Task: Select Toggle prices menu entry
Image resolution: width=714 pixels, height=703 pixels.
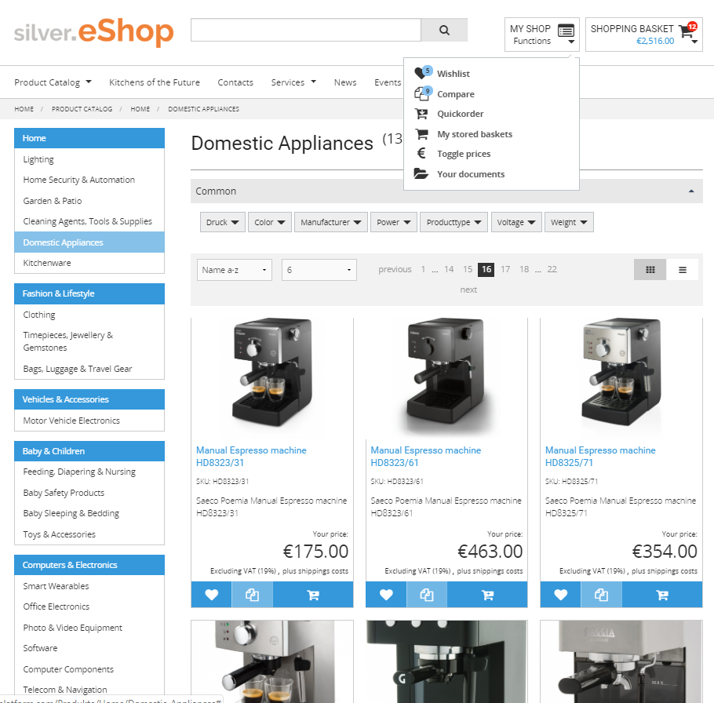Action: coord(464,154)
